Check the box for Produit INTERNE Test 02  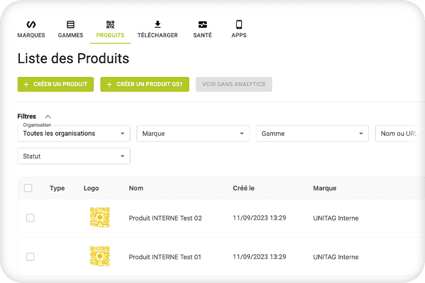click(x=31, y=218)
